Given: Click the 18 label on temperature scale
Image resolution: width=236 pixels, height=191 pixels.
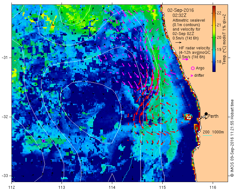Looking at the screenshot, I should [219, 62].
